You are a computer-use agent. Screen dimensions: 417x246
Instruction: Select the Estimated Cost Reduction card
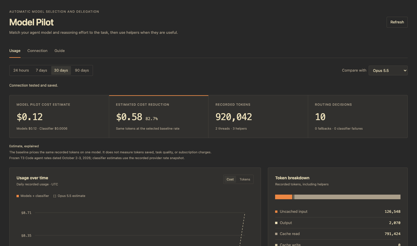(159, 117)
